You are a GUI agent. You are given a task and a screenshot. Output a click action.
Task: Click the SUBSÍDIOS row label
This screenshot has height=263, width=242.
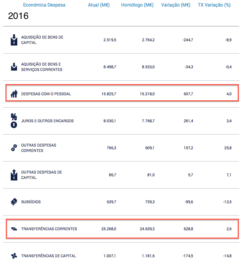click(x=31, y=202)
